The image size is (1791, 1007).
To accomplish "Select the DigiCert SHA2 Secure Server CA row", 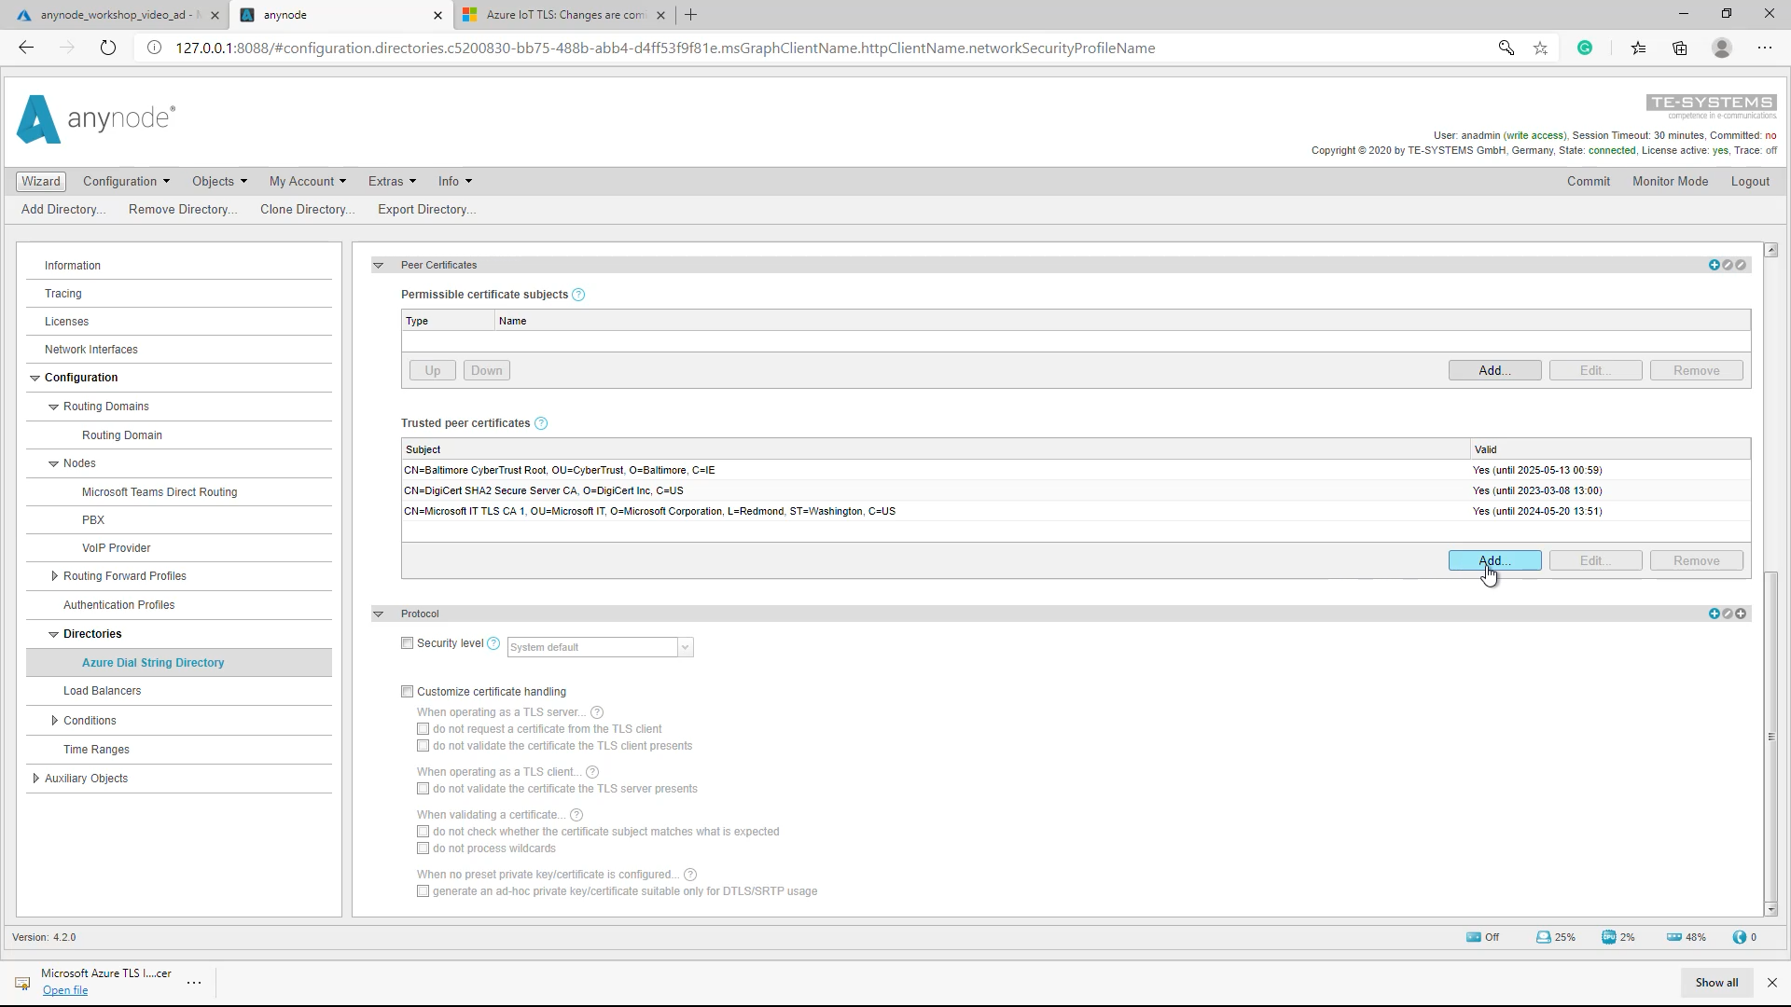I will tap(1076, 491).
